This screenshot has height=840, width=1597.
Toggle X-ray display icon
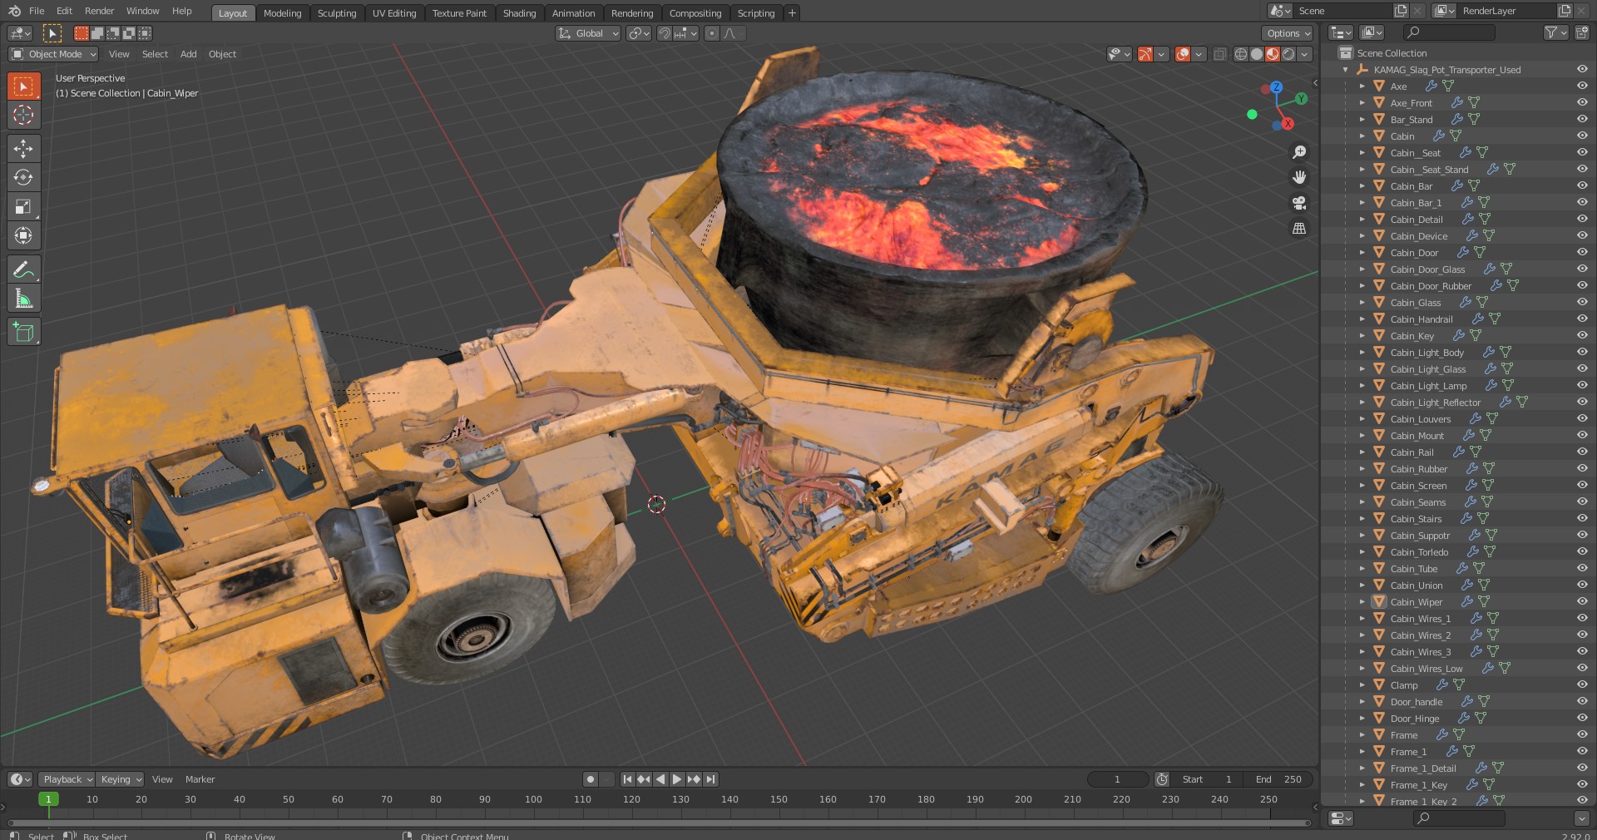pos(1219,54)
